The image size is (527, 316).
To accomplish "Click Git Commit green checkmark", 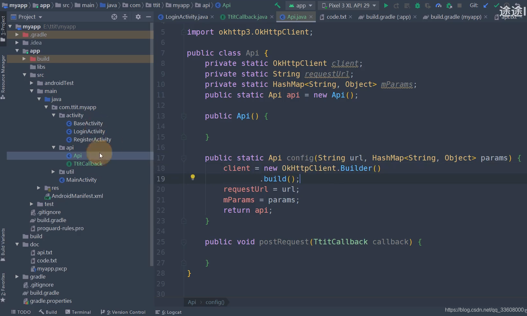I will pos(496,5).
